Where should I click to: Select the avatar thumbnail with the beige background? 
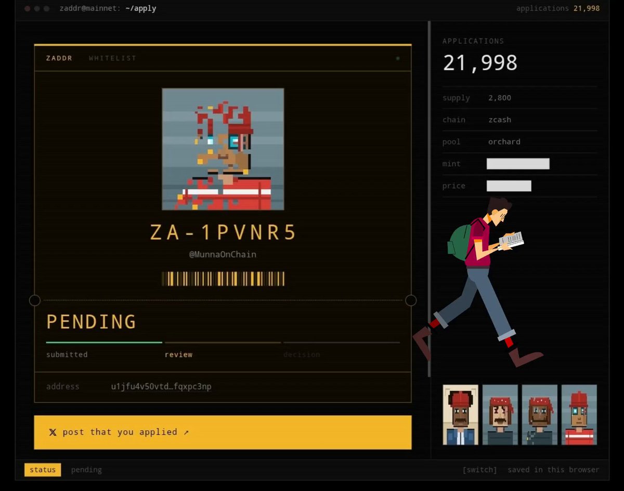coord(460,415)
